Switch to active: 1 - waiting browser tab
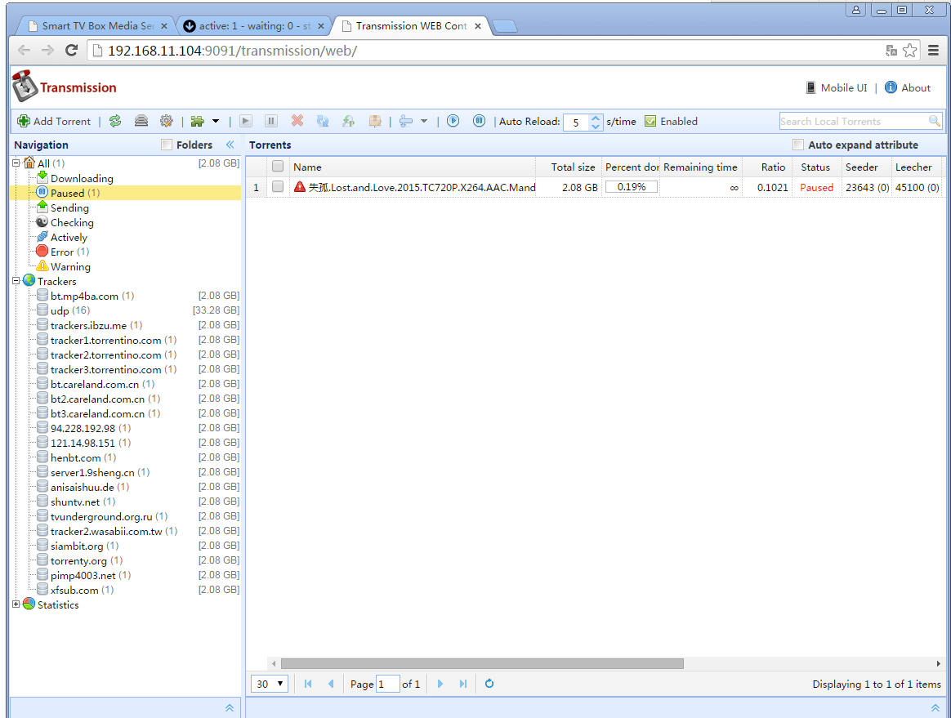This screenshot has width=951, height=718. click(x=253, y=26)
